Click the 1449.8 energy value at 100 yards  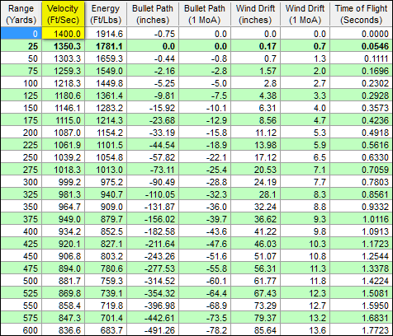(x=106, y=83)
